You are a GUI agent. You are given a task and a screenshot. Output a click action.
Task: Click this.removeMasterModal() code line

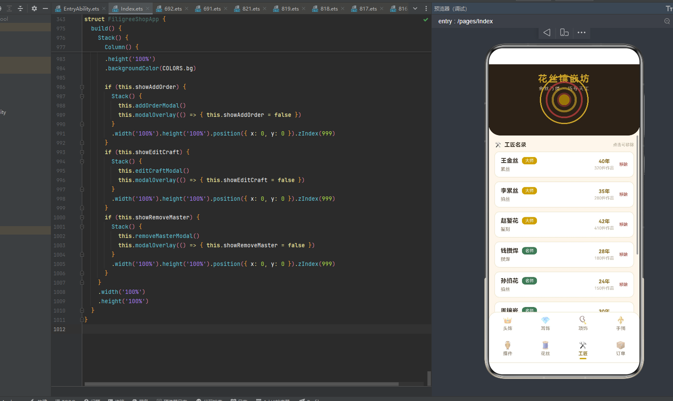point(159,236)
